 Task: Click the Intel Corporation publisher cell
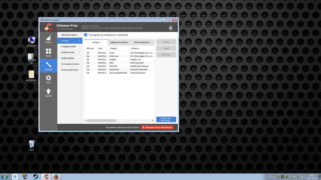(x=137, y=63)
